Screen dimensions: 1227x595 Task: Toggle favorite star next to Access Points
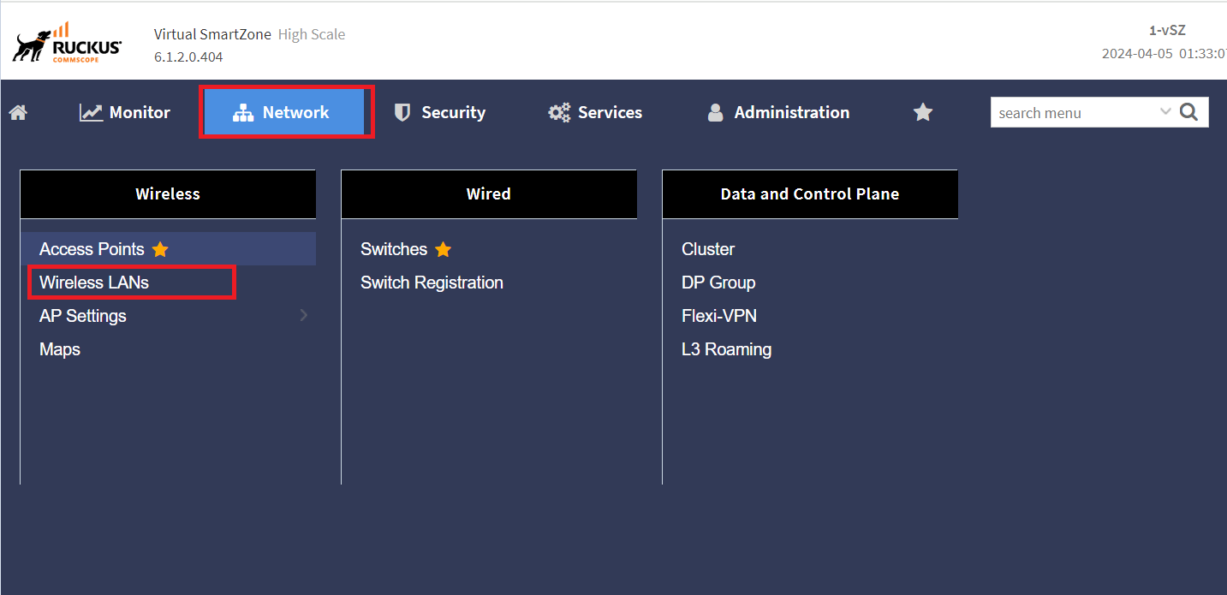pyautogui.click(x=160, y=249)
